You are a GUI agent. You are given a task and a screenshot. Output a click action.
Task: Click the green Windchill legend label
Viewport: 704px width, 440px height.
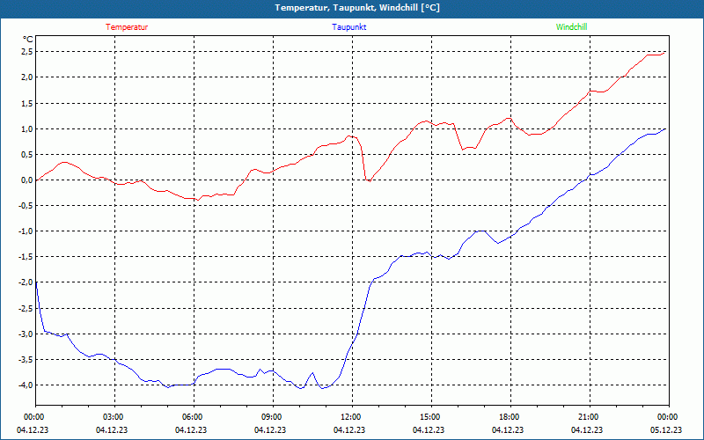pos(571,27)
